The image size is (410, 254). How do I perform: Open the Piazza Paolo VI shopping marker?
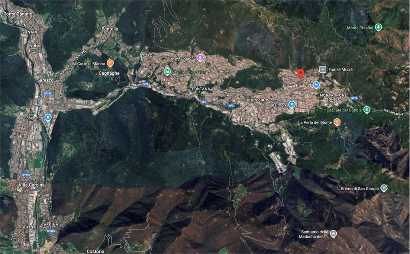pos(316,85)
